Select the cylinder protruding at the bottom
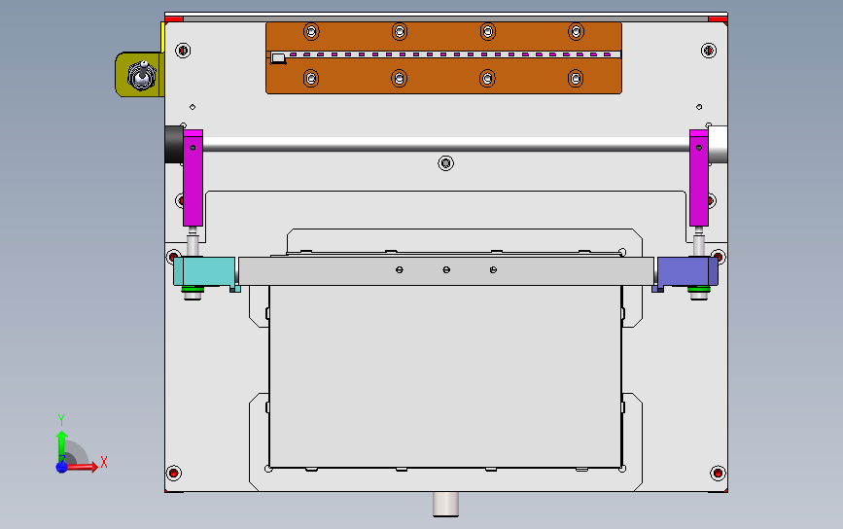Image resolution: width=843 pixels, height=529 pixels. click(x=445, y=505)
